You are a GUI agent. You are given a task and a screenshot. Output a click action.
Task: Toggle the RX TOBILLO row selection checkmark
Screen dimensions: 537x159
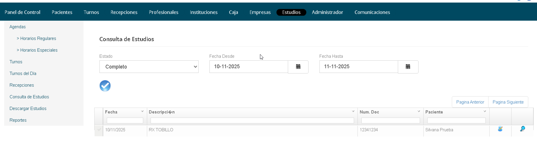click(99, 130)
